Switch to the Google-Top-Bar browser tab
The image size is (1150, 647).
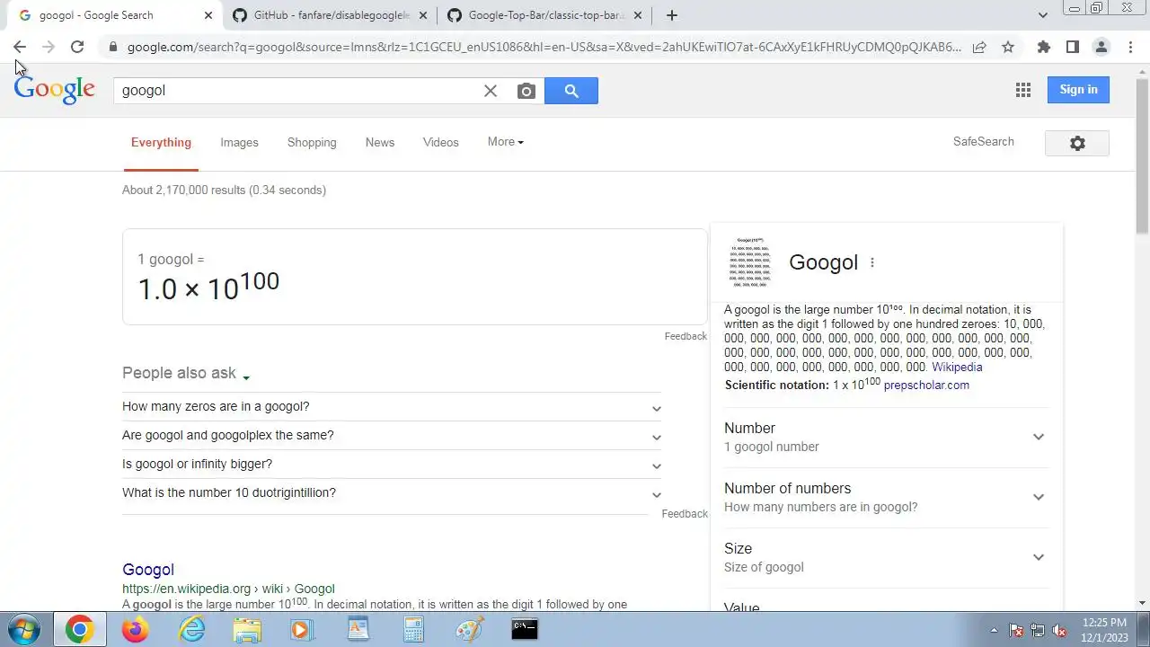click(545, 15)
